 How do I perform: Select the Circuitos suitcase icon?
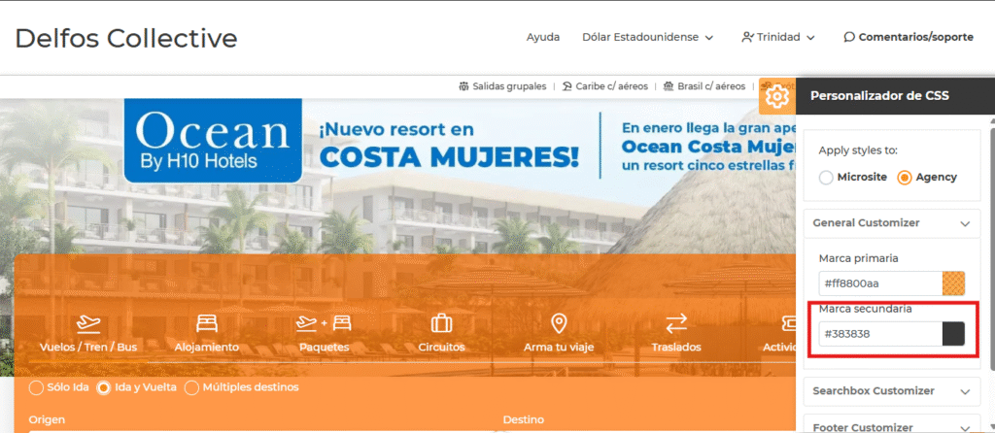[441, 322]
